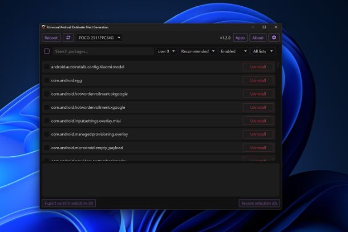The width and height of the screenshot is (348, 232).
Task: Close the Universal Android Debloater window
Action: pyautogui.click(x=276, y=27)
